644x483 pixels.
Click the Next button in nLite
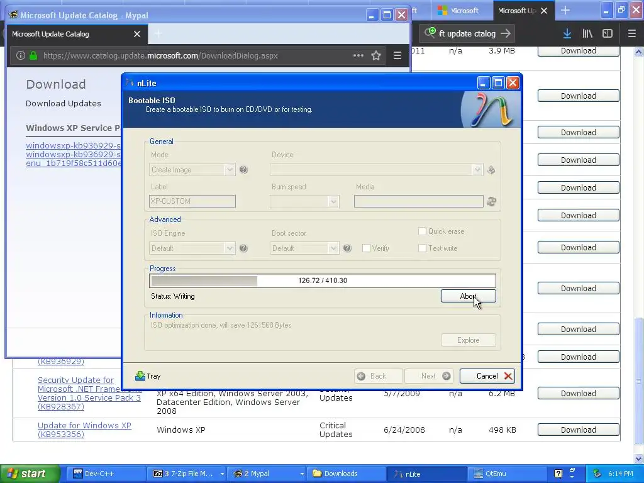pos(429,376)
